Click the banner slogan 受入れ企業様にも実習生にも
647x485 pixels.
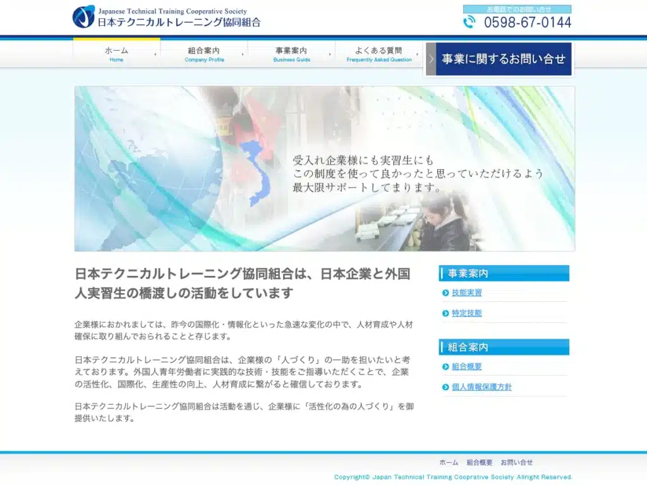click(418, 174)
